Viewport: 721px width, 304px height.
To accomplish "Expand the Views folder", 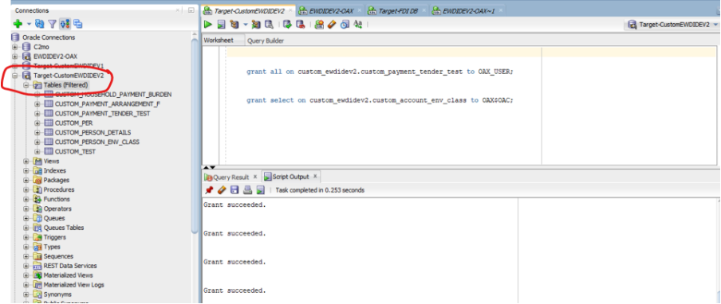I will (x=26, y=162).
